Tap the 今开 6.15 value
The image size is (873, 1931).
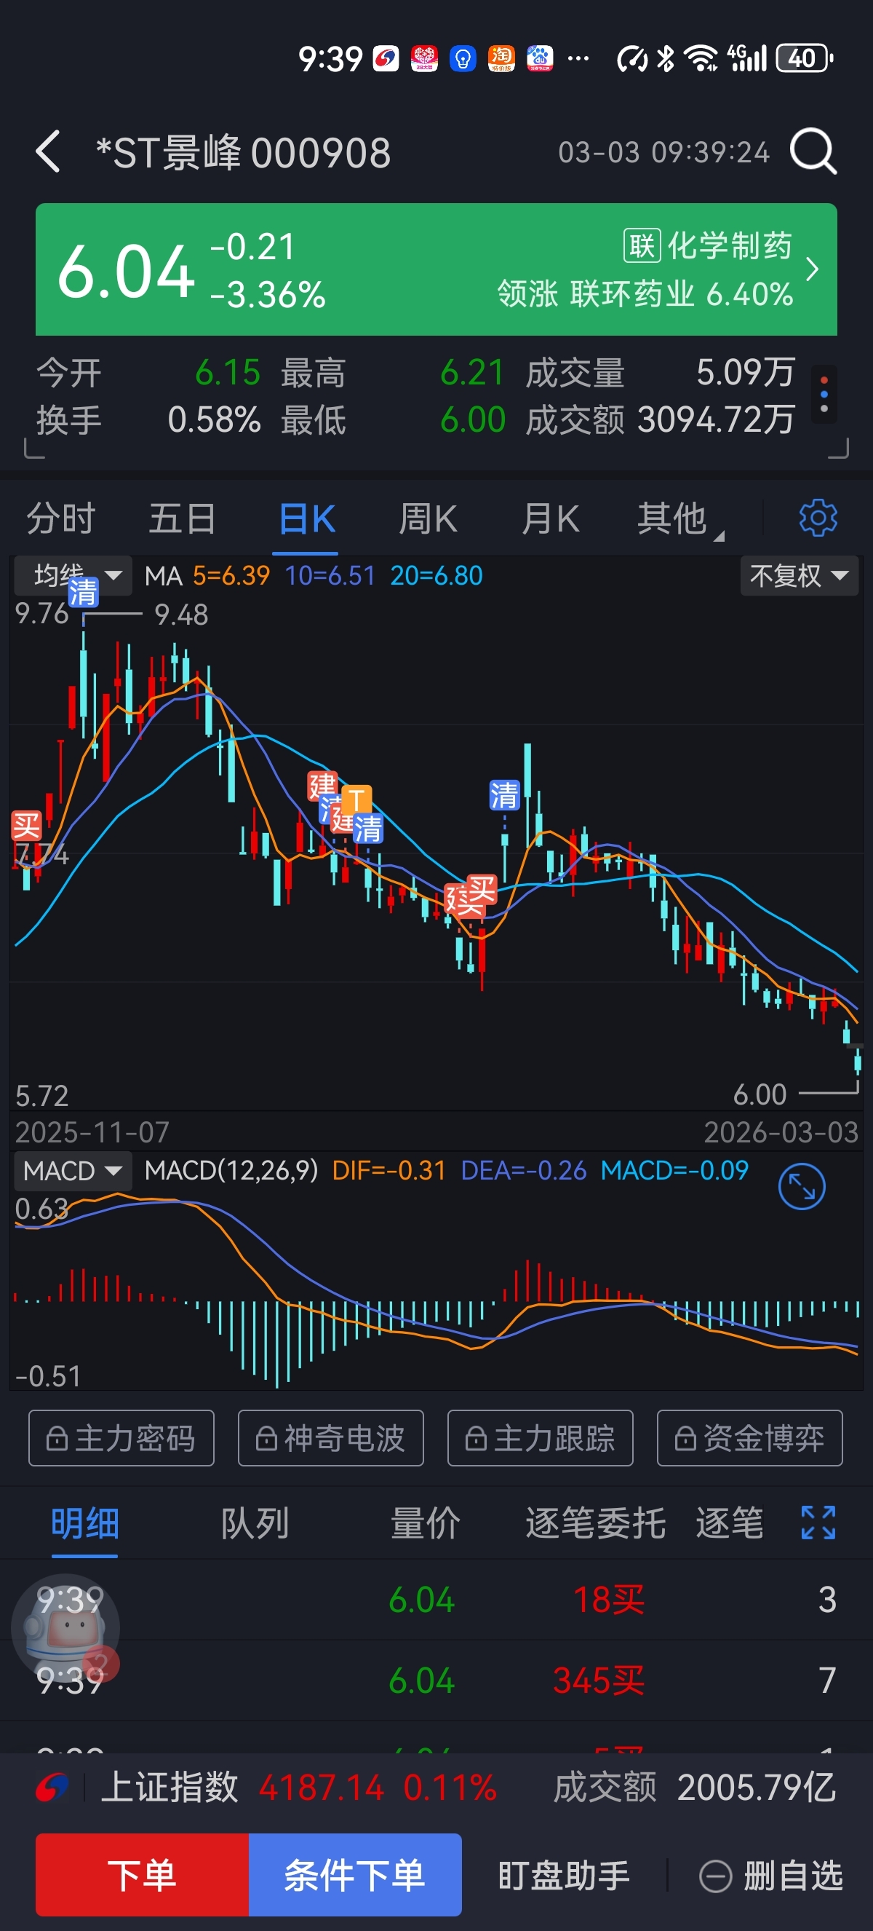[228, 372]
